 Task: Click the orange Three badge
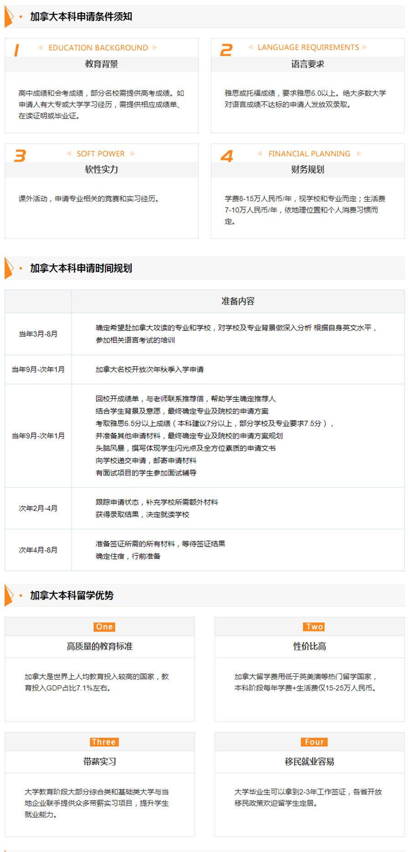point(104,742)
